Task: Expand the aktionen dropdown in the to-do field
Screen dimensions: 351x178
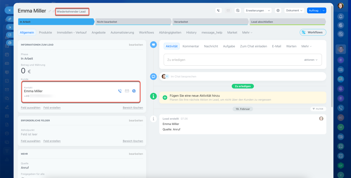Action: [x=311, y=60]
